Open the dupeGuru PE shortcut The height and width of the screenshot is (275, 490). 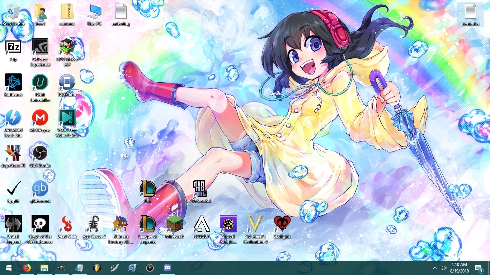pyautogui.click(x=13, y=156)
